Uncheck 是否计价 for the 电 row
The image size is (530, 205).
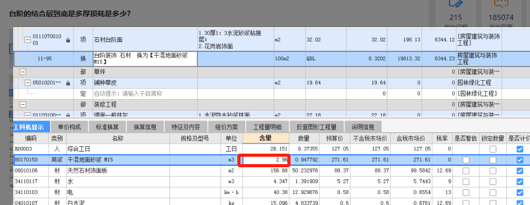click(520, 192)
